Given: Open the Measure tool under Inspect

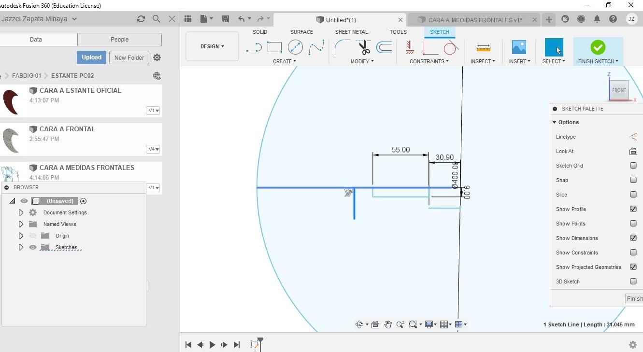Looking at the screenshot, I should [x=483, y=47].
